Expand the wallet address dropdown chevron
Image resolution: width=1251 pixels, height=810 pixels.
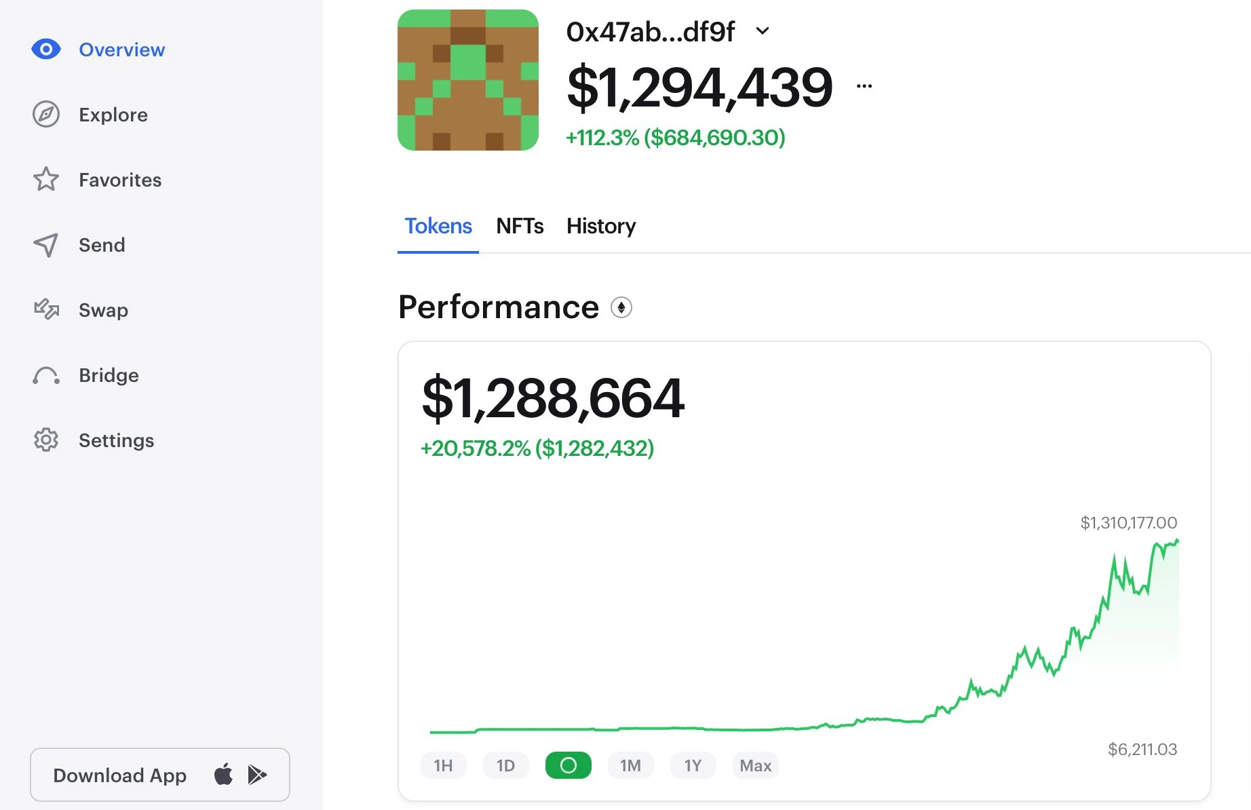point(763,31)
